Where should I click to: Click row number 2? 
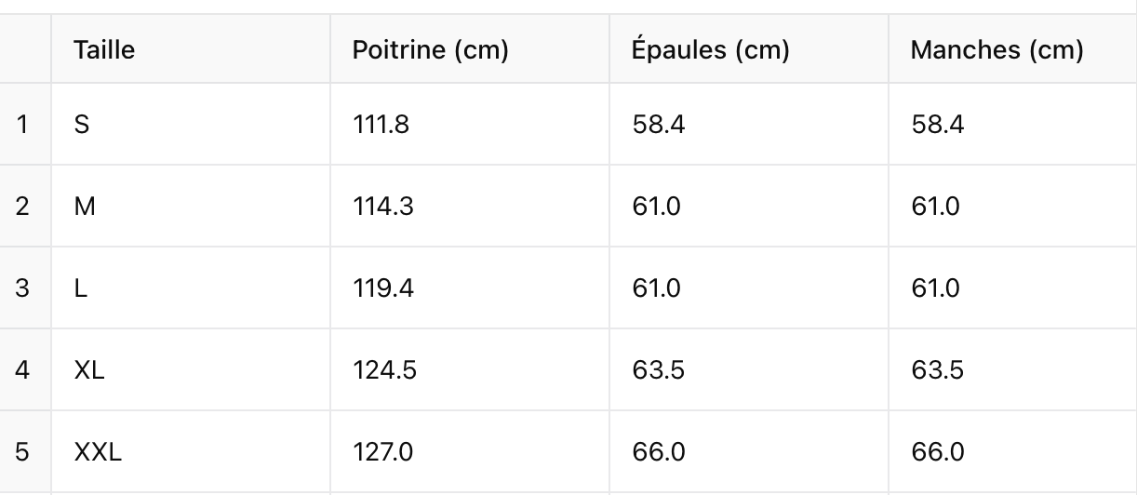coord(23,206)
